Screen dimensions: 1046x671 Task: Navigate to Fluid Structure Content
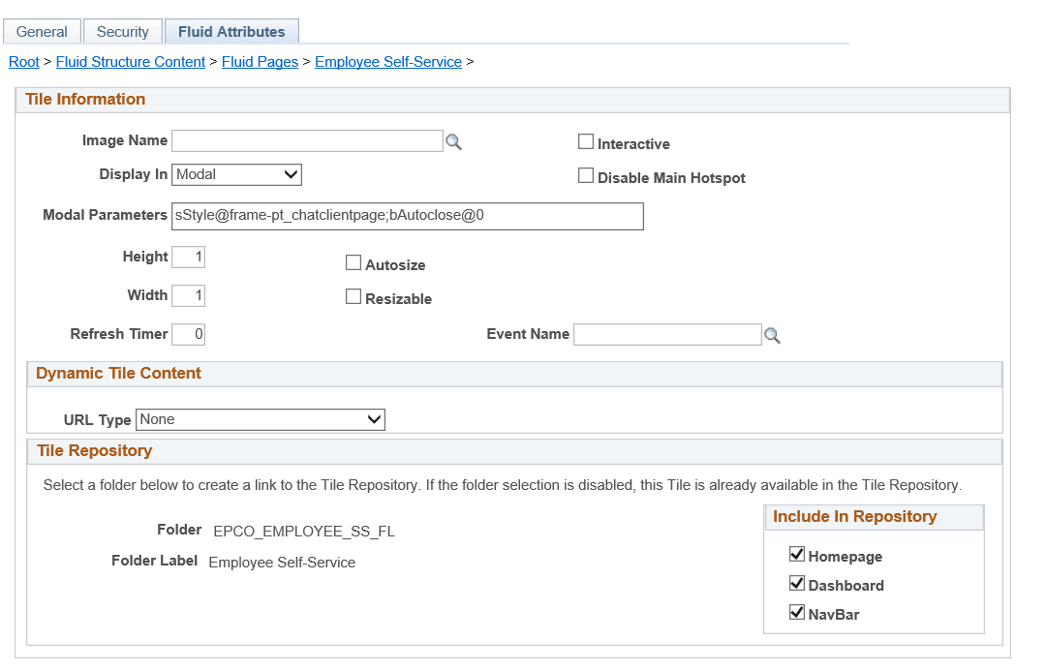point(131,62)
